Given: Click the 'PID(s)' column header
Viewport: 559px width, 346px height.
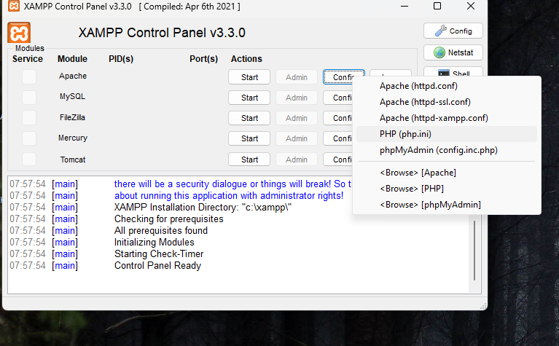Looking at the screenshot, I should pyautogui.click(x=121, y=59).
